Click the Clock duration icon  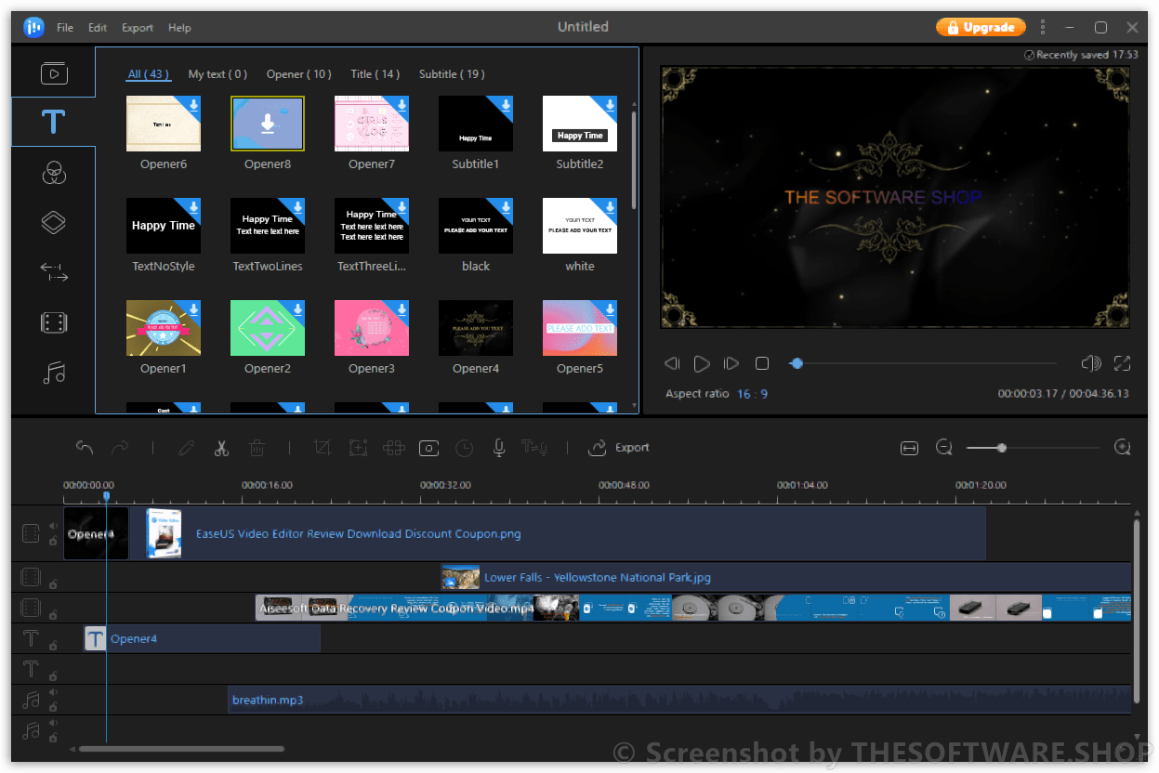click(464, 448)
